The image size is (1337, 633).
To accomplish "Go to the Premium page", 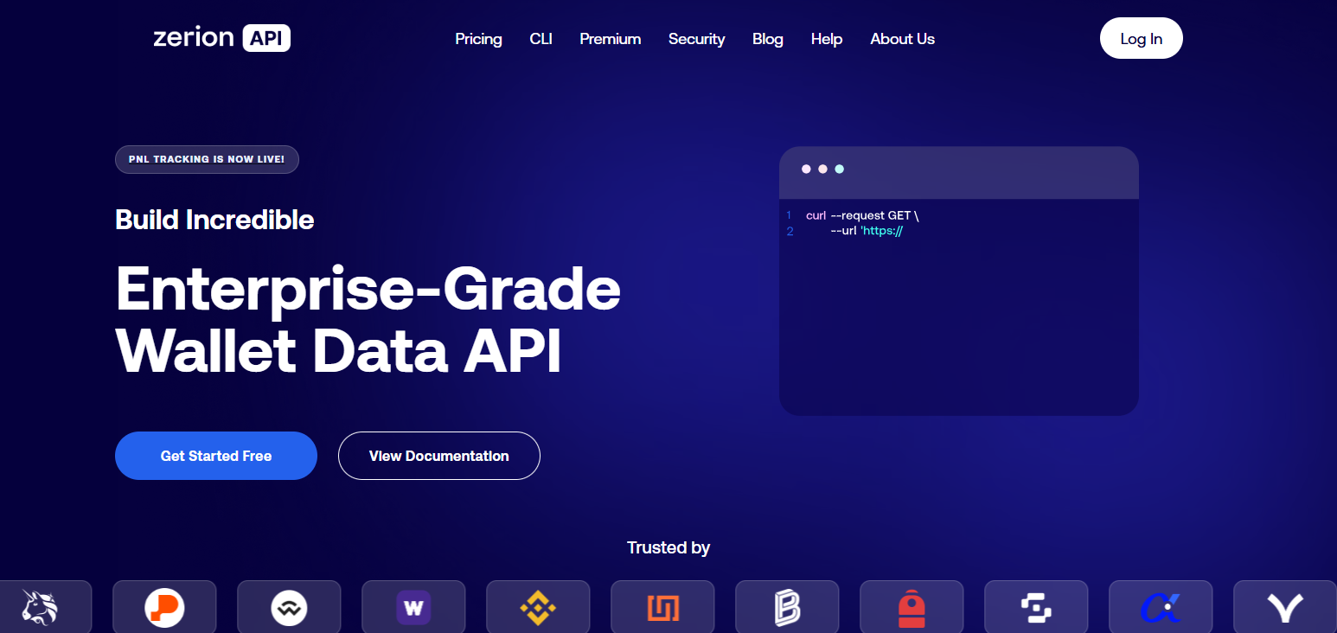I will 611,39.
